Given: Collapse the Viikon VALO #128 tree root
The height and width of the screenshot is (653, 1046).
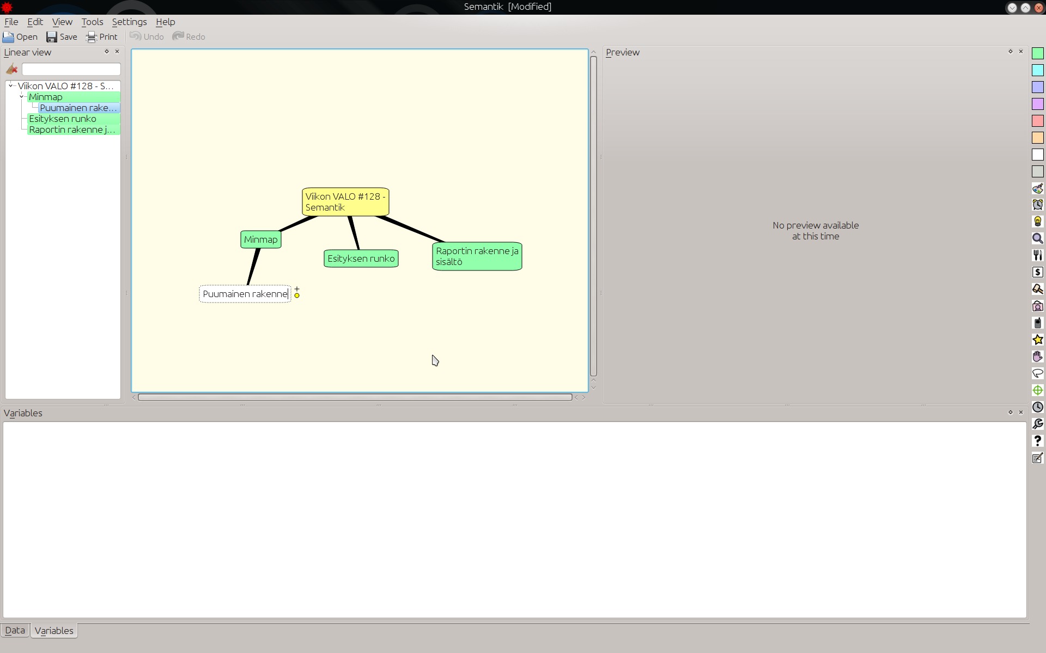Looking at the screenshot, I should click(x=11, y=85).
